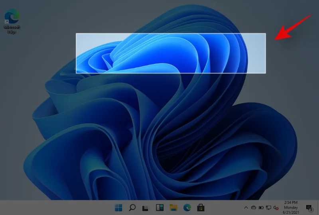Open Microsoft Store from taskbar
The width and height of the screenshot is (319, 215).
click(x=200, y=207)
